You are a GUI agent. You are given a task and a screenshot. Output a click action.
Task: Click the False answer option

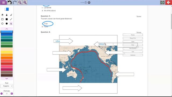[x=46, y=27]
